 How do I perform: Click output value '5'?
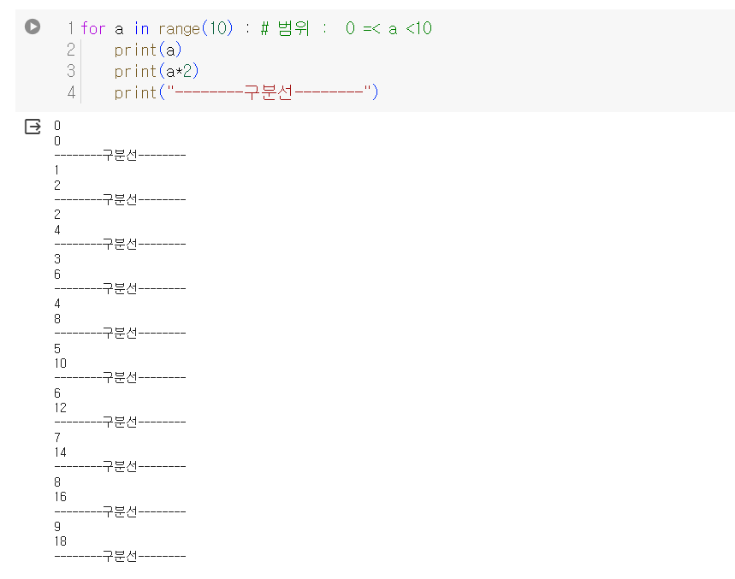pyautogui.click(x=57, y=349)
